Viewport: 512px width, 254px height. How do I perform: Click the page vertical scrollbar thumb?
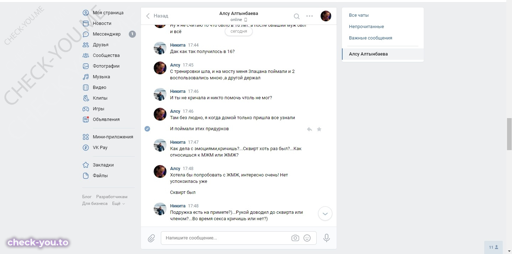coord(509,134)
